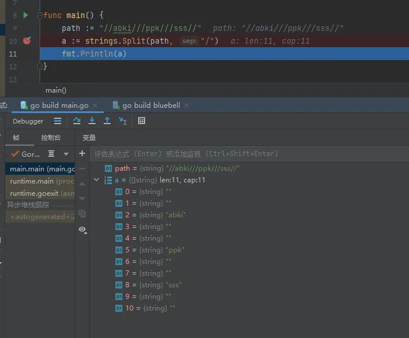Open the Debugger tab
The width and height of the screenshot is (409, 338).
coord(28,121)
